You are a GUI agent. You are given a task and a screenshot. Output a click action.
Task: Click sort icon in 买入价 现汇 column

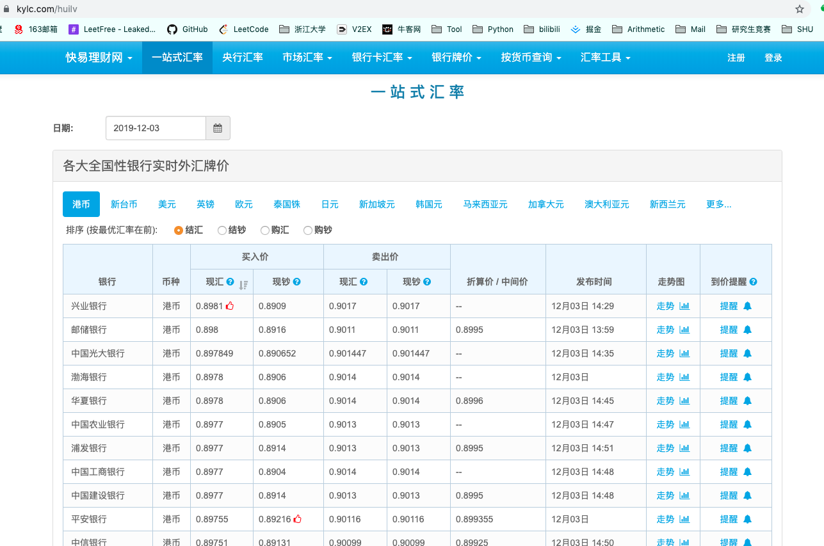coord(243,285)
